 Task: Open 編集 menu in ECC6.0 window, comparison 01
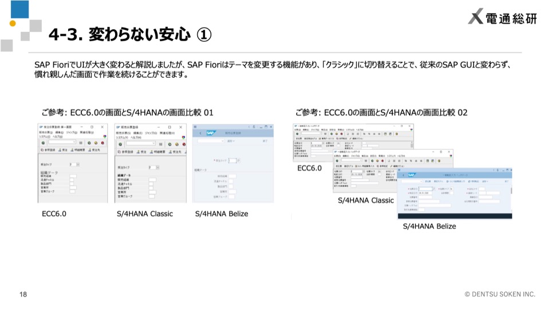(x=59, y=133)
